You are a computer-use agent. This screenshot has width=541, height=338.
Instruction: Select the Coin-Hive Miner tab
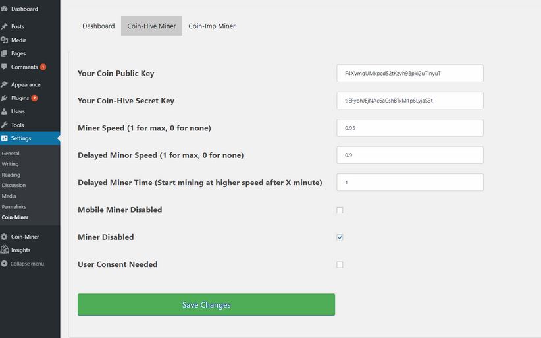click(x=151, y=26)
